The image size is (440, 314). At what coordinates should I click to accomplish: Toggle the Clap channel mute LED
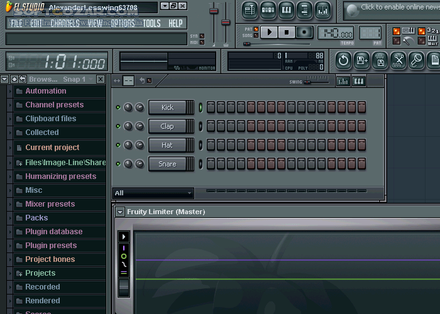tap(118, 126)
